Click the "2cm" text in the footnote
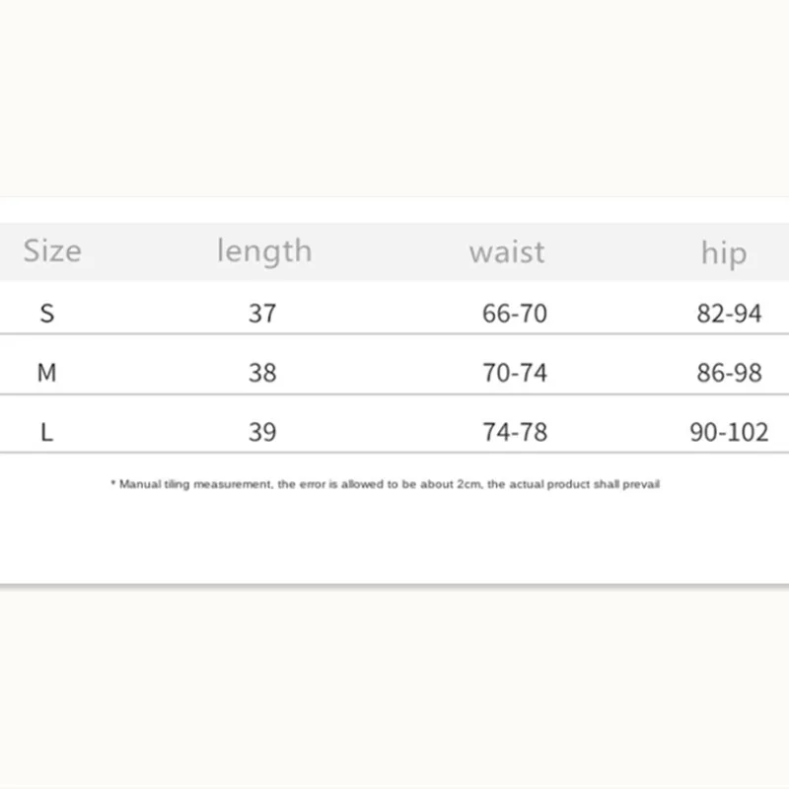This screenshot has height=789, width=789. click(469, 484)
